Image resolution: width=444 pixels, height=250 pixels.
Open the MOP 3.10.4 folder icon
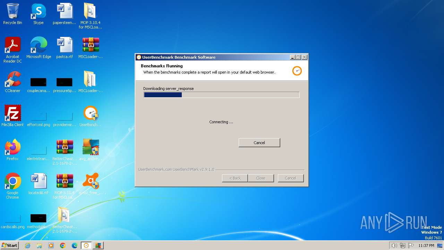pos(90,16)
